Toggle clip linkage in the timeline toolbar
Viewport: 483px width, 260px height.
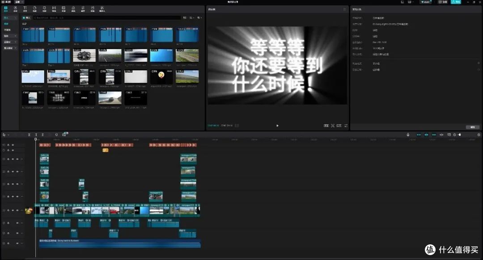434,135
